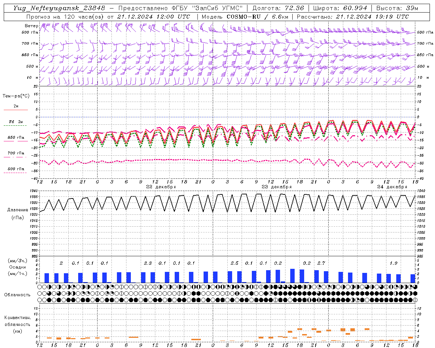Click the 'Прогноз на 120 часа(ов)' text
Image resolution: width=435 pixels, height=348 pixels.
(x=65, y=17)
